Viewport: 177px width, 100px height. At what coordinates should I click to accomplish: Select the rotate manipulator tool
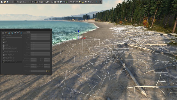18,2
